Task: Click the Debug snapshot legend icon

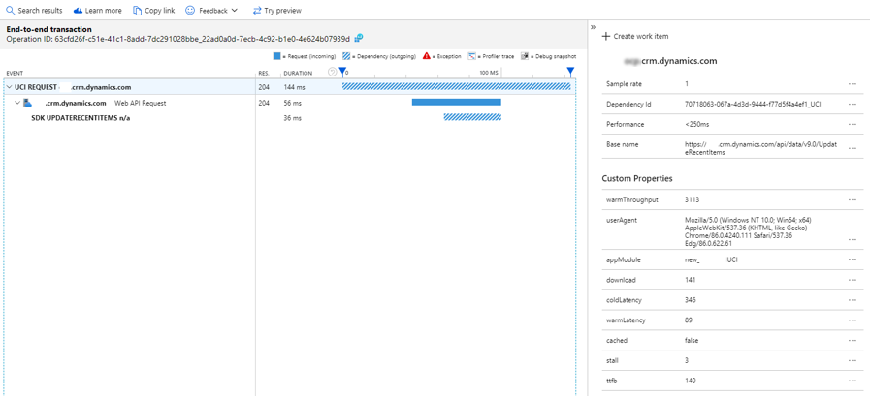Action: coord(524,56)
